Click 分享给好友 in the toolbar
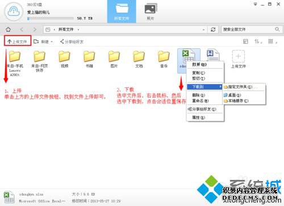 point(72,41)
